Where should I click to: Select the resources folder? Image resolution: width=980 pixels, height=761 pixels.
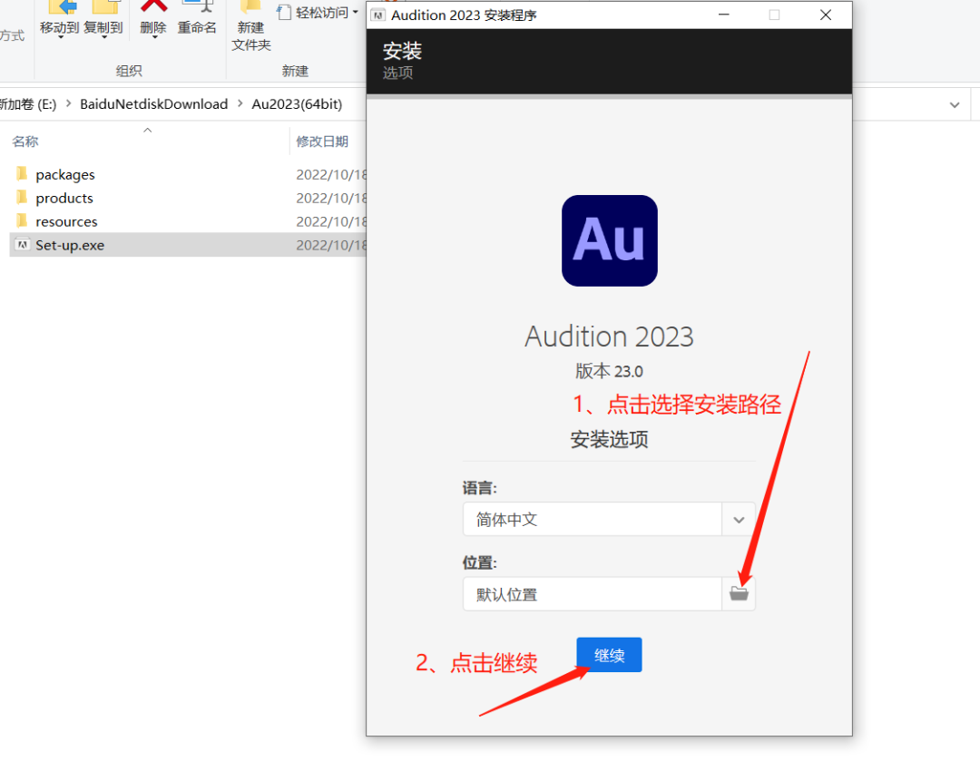66,221
